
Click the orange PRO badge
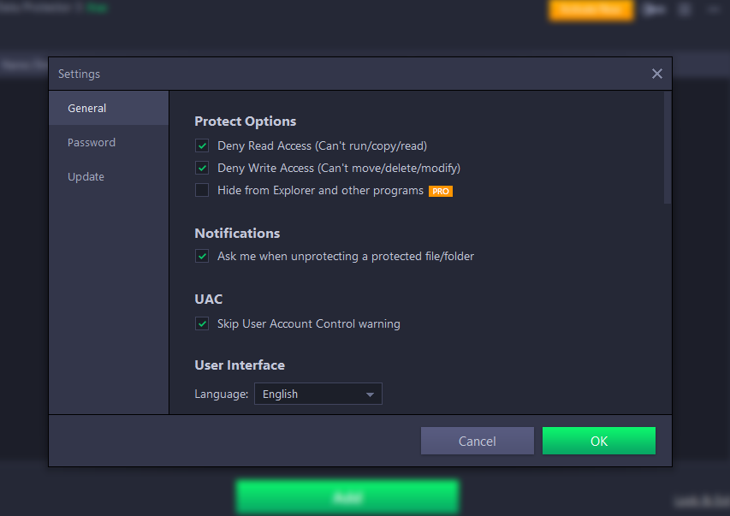point(441,191)
